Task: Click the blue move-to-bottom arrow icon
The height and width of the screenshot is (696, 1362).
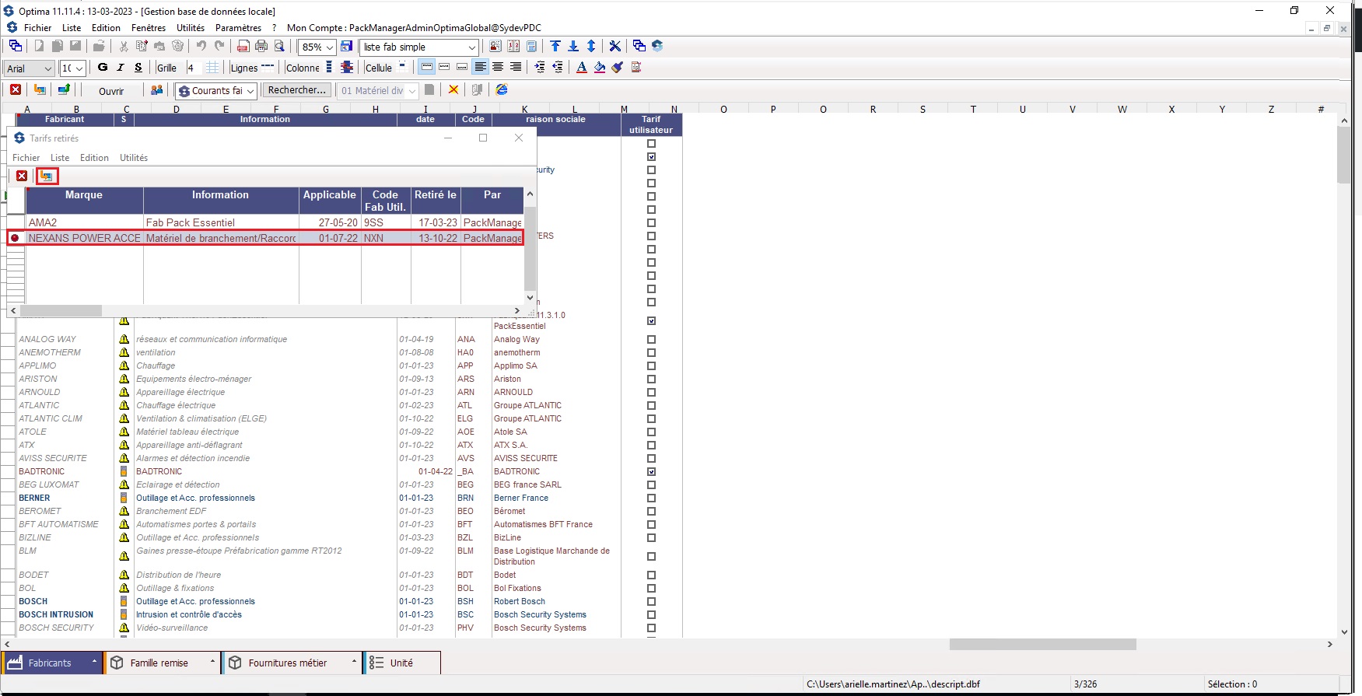Action: (x=573, y=47)
